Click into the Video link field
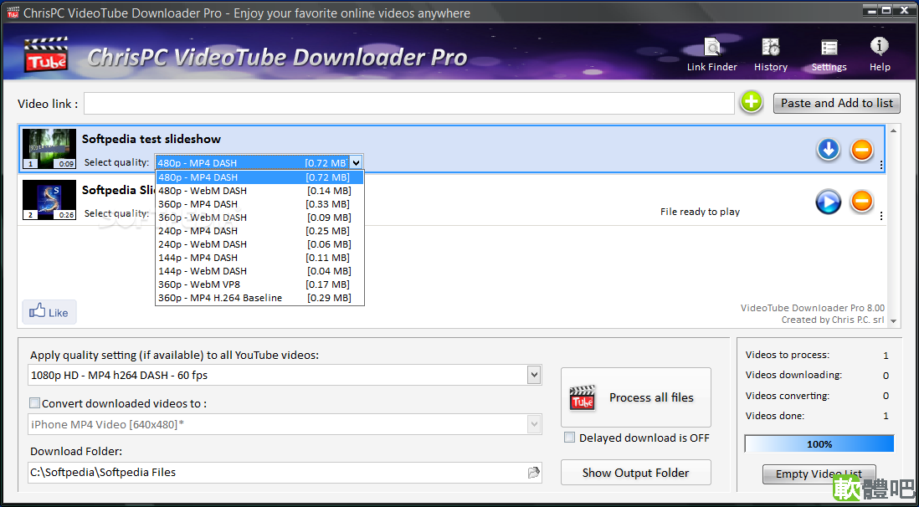This screenshot has height=507, width=919. click(409, 103)
